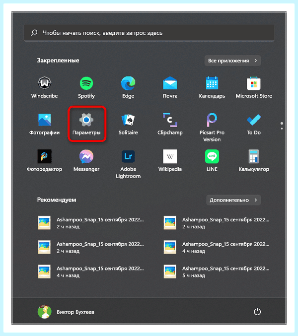
Task: Show all apps via Все приложения
Action: pos(232,61)
